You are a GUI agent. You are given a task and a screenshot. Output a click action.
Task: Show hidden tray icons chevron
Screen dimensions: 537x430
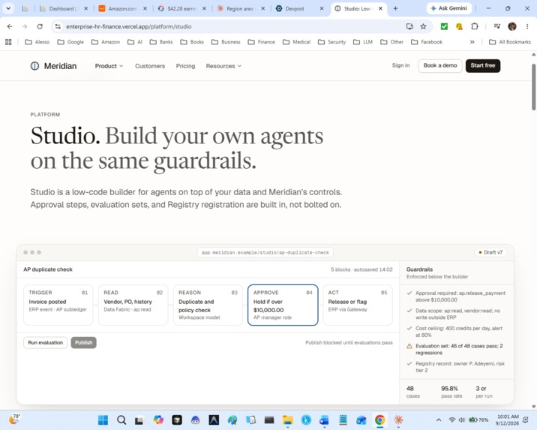(x=439, y=419)
